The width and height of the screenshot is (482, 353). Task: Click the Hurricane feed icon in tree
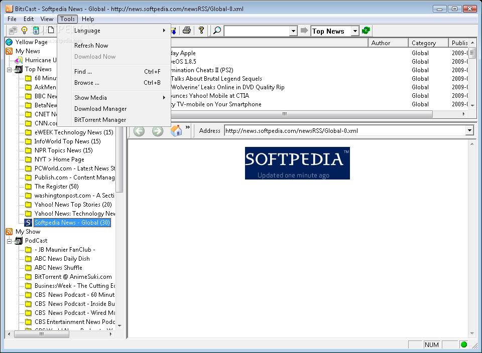coord(19,60)
